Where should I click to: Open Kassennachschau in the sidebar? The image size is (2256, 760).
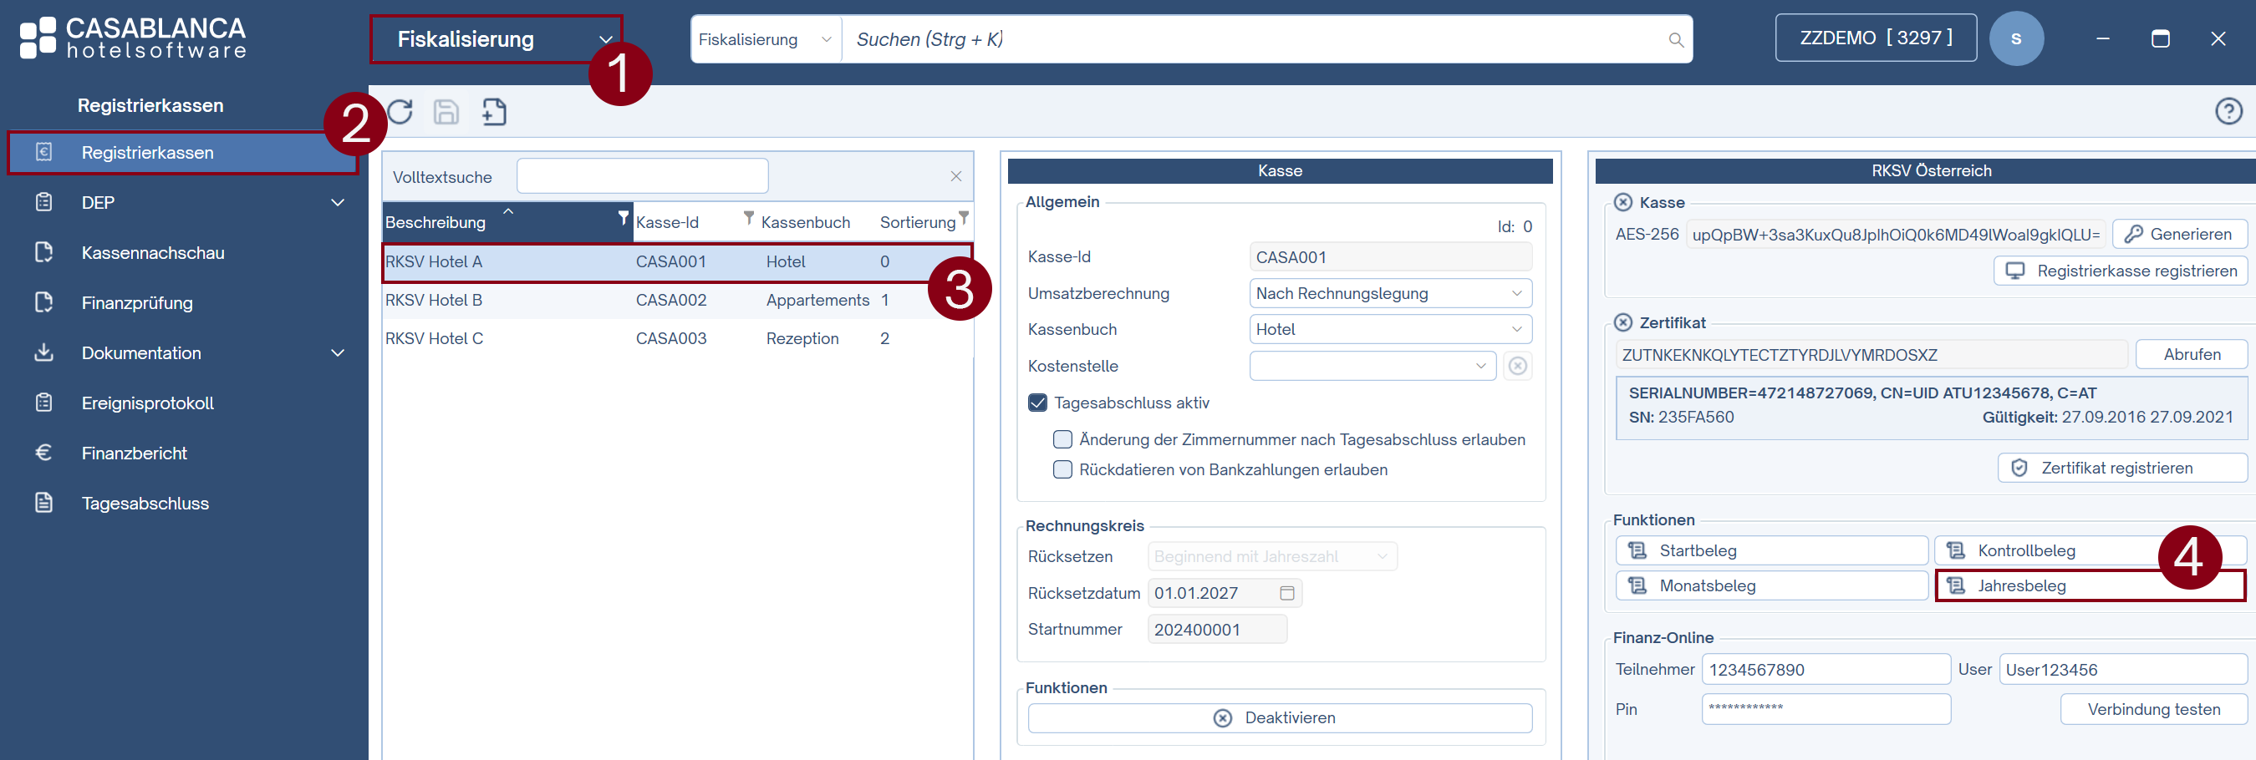click(x=152, y=253)
